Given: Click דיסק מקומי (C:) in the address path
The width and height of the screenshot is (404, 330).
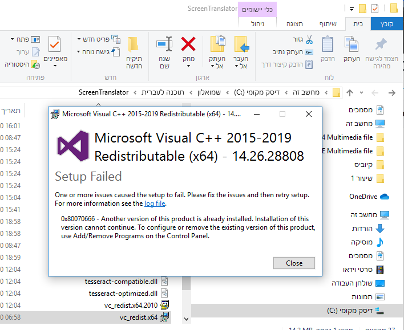Looking at the screenshot, I should pos(257,92).
